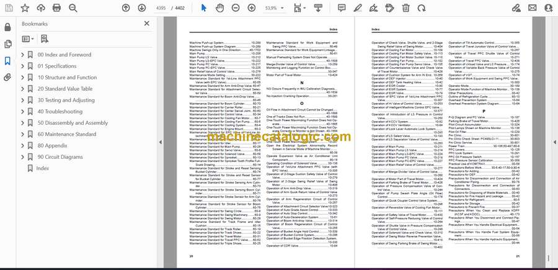Select the highlighter pen tool

(358, 8)
